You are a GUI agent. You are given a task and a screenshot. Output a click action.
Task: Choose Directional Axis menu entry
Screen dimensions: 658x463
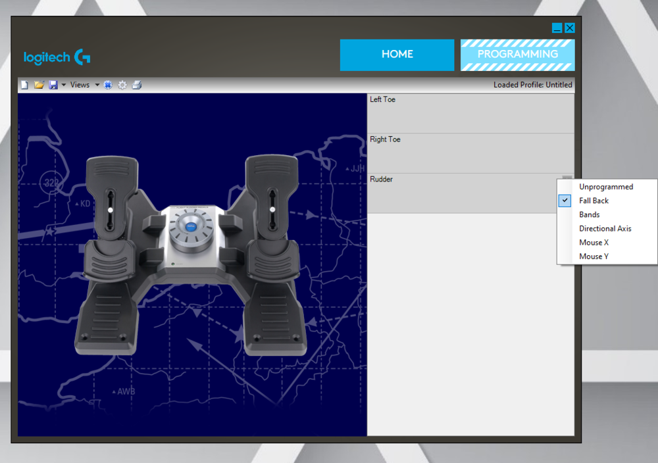tap(607, 229)
